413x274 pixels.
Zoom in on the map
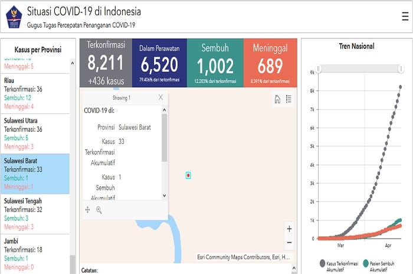point(289,229)
